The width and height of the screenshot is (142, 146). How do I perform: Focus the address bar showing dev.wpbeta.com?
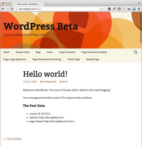[x=58, y=9]
